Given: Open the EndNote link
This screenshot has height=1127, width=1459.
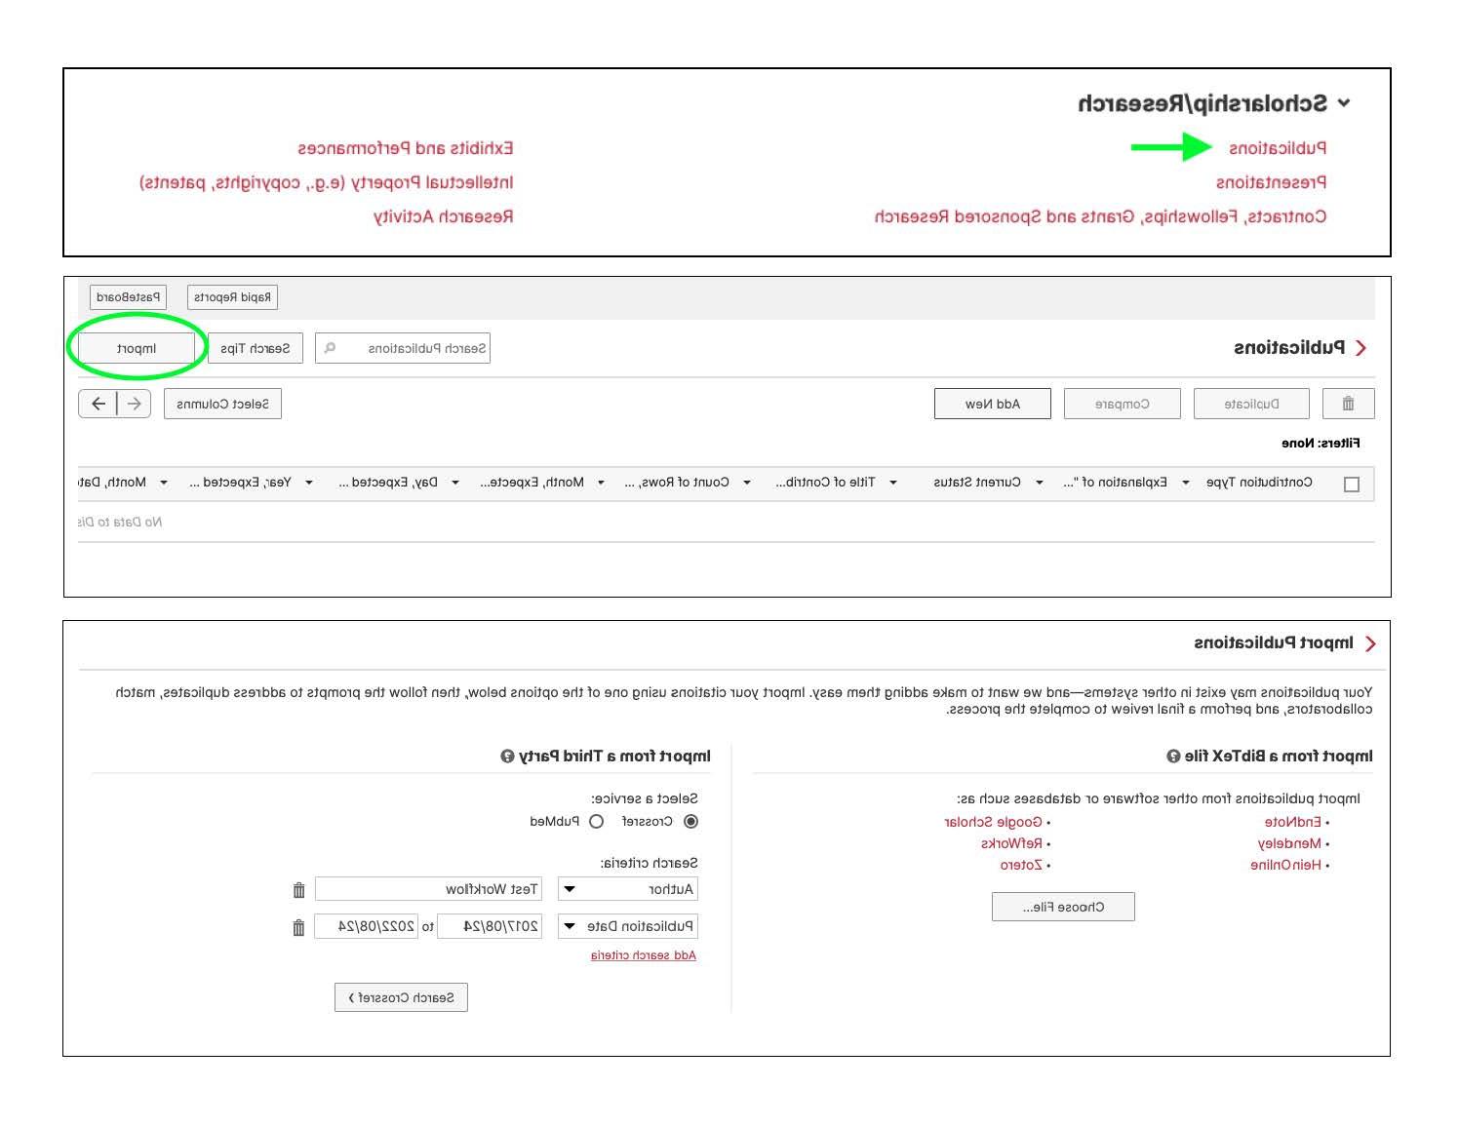Looking at the screenshot, I should pos(1293,822).
